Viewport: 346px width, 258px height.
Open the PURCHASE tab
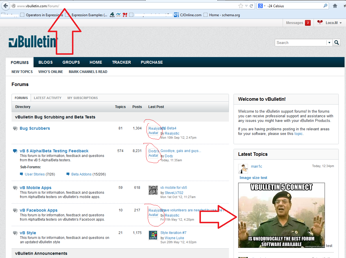[151, 62]
